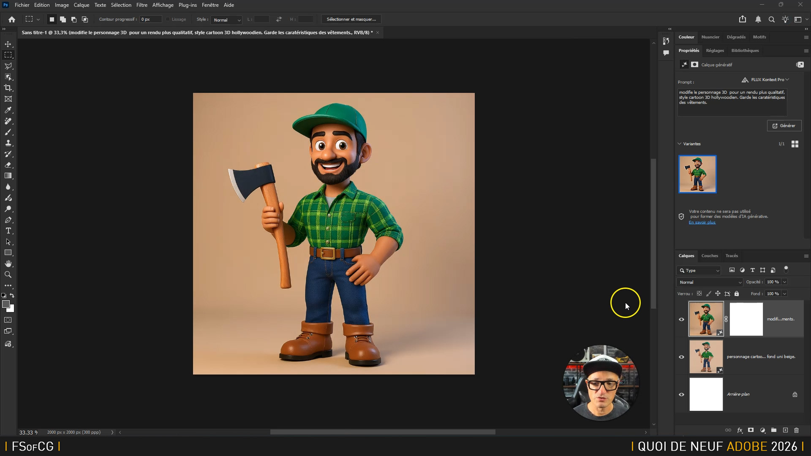Hide the Arrière-plan layer

[681, 394]
